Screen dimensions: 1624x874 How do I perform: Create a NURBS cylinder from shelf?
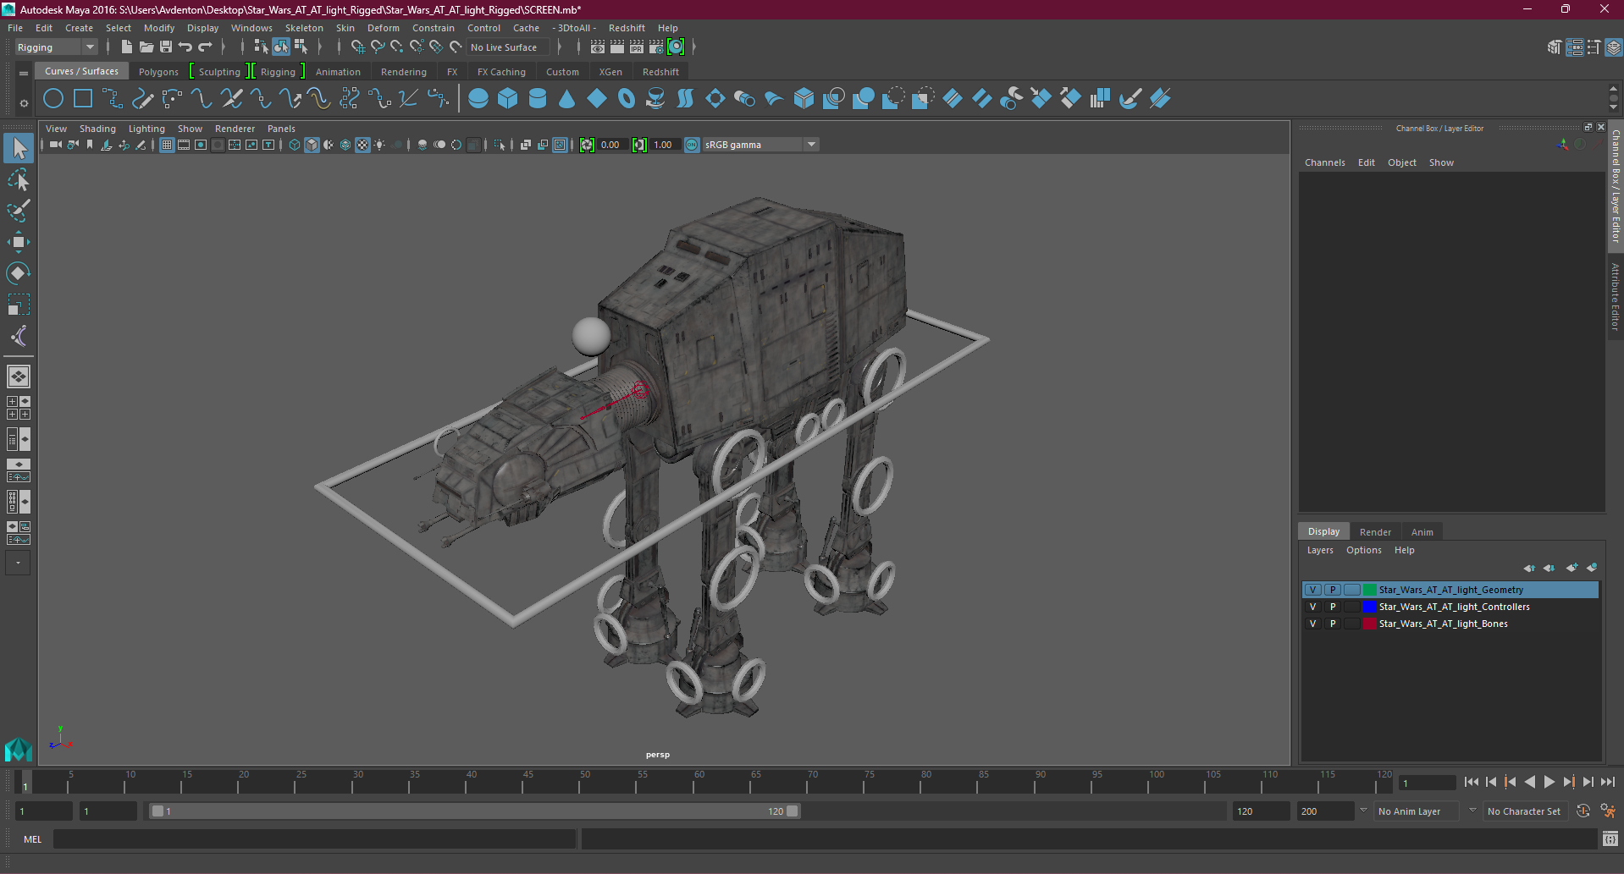538,99
